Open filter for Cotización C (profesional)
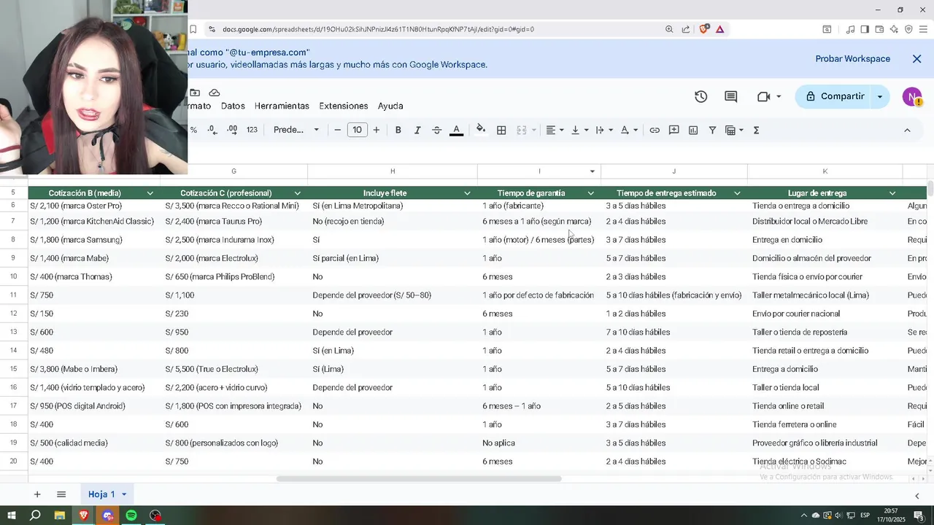This screenshot has height=525, width=934. click(297, 193)
